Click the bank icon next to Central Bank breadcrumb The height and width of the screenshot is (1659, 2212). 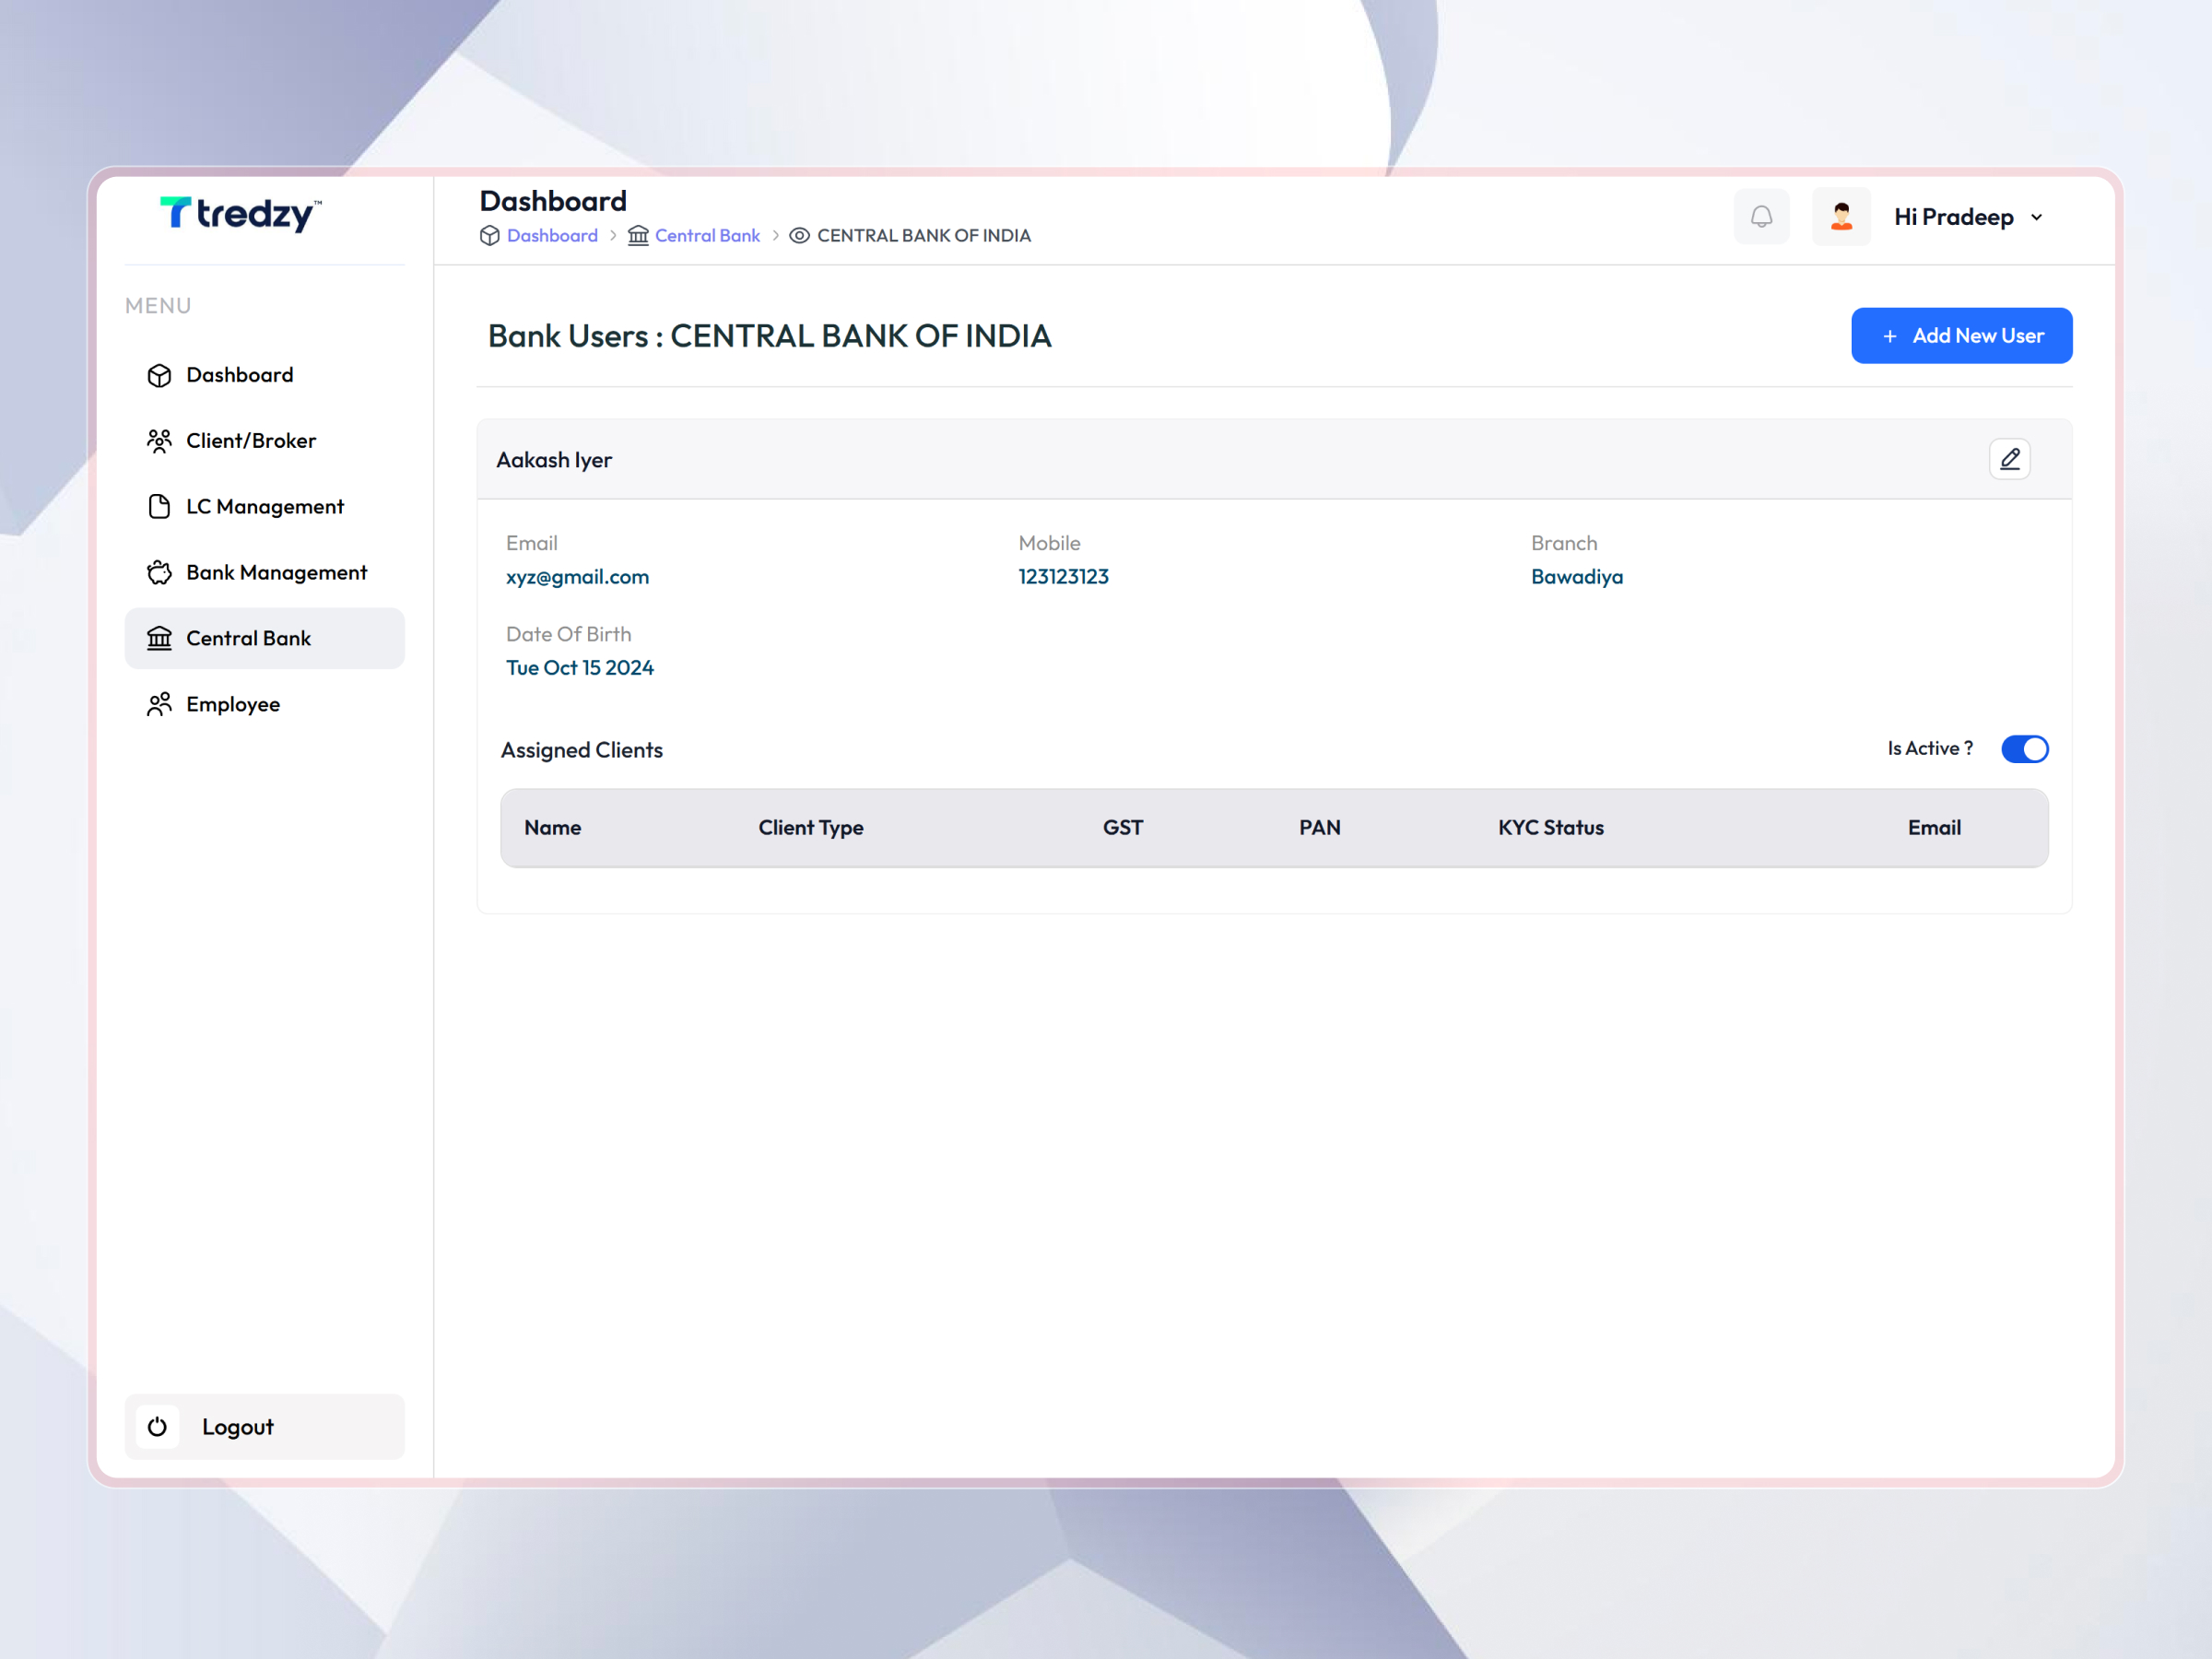click(x=638, y=235)
